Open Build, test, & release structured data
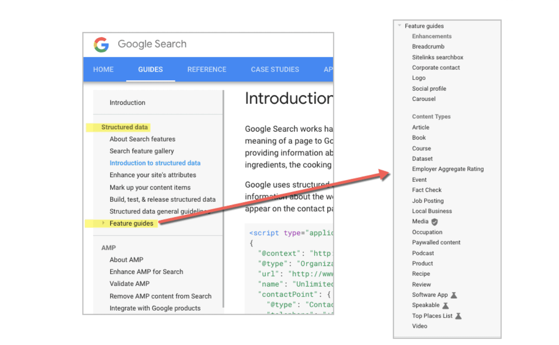 point(163,199)
